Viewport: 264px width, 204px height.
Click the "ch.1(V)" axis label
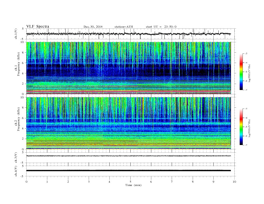pos(16,34)
